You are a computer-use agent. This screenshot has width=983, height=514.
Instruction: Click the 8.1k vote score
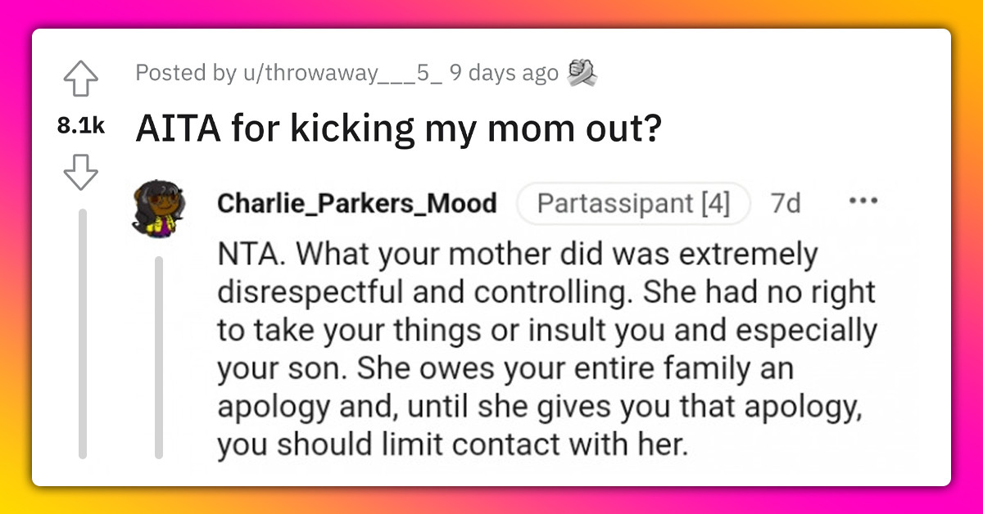click(80, 124)
